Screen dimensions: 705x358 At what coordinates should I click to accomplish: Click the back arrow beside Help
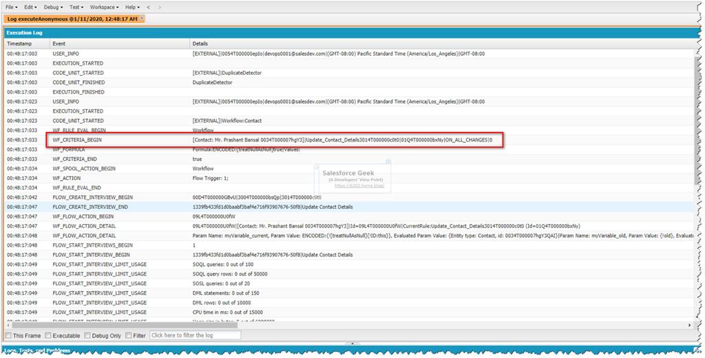click(x=149, y=7)
